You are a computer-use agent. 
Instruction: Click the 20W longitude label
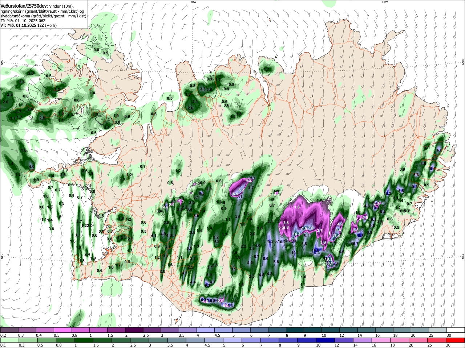click(x=193, y=2)
